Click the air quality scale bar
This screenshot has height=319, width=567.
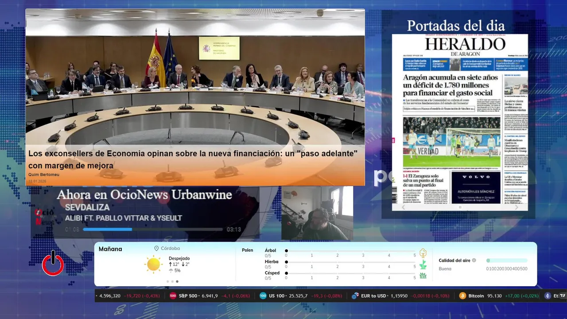[x=507, y=261]
